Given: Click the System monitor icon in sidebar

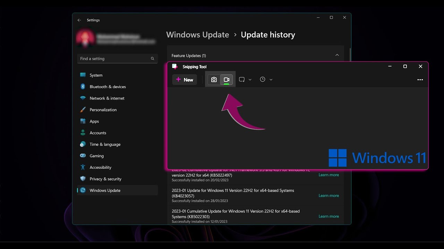Looking at the screenshot, I should coord(83,75).
